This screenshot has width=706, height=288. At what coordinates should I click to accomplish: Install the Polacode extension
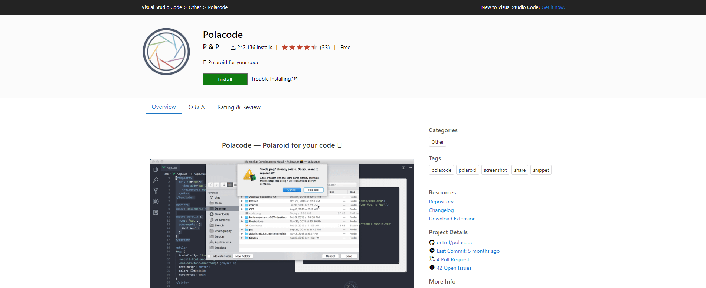(x=225, y=79)
